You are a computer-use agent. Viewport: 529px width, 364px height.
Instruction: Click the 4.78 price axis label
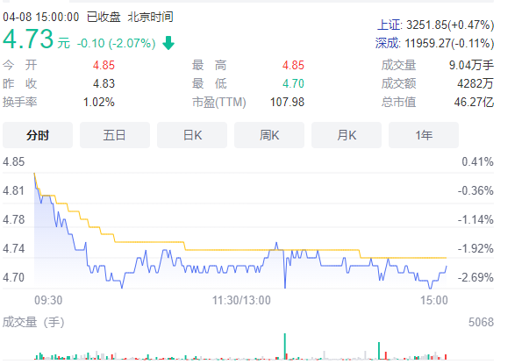click(13, 219)
